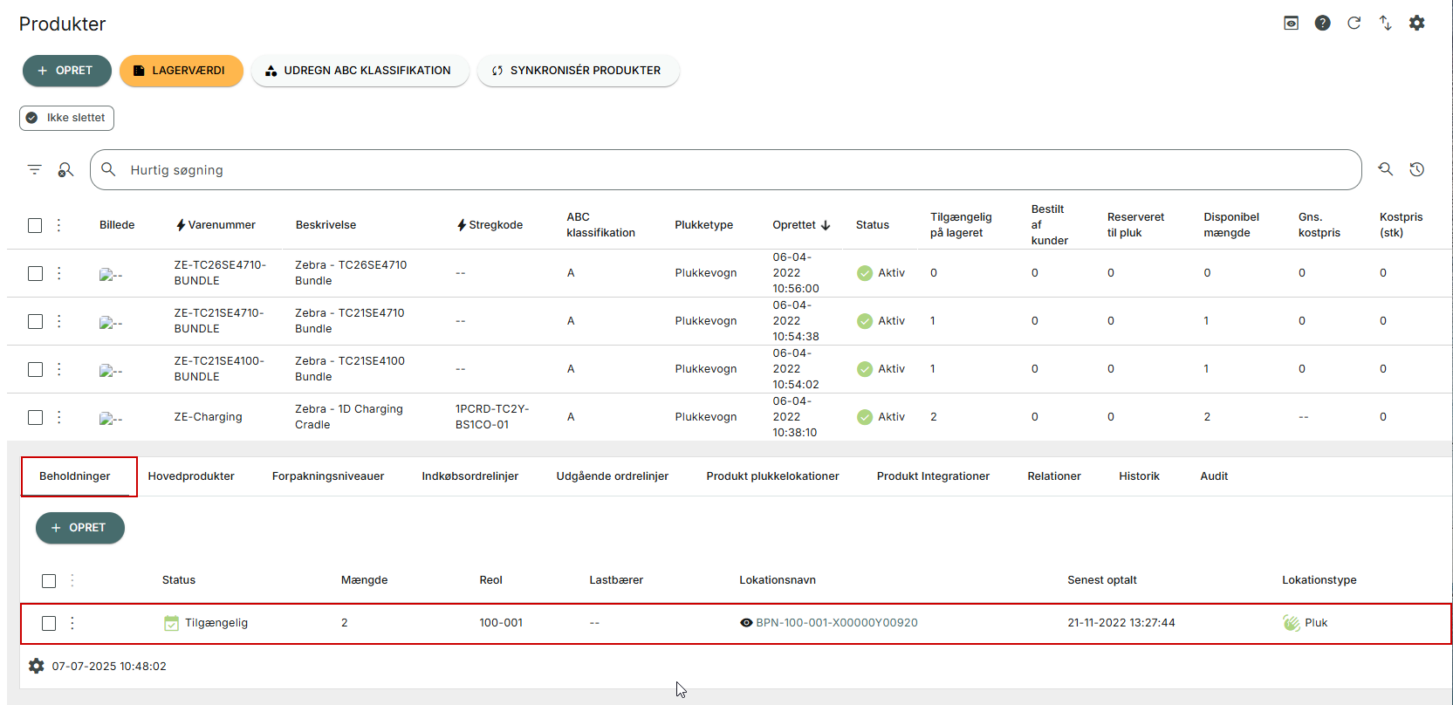1453x705 pixels.
Task: Open row menu for ZE-TC21SE4710-BUNDLE
Action: [x=59, y=321]
